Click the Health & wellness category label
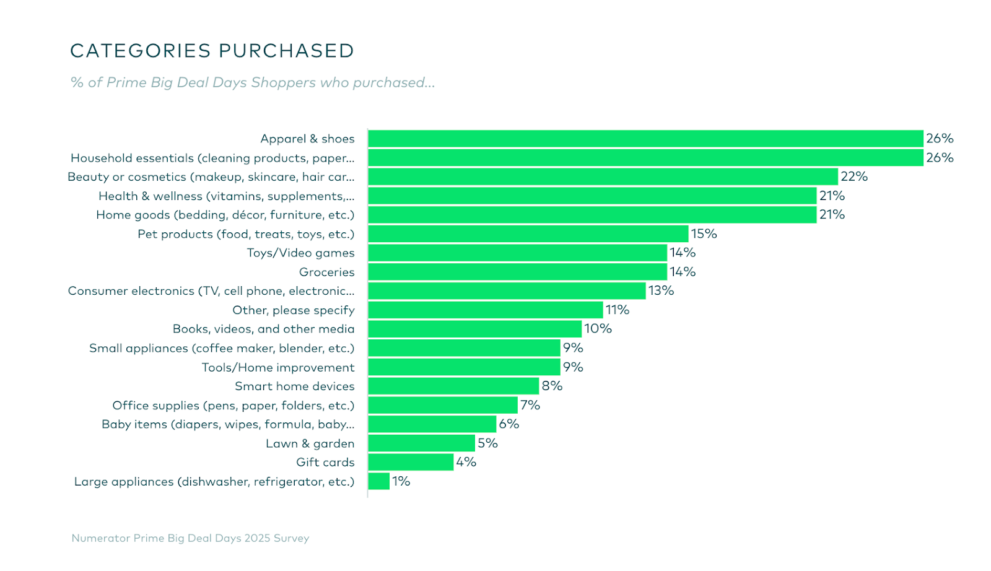 click(x=226, y=196)
